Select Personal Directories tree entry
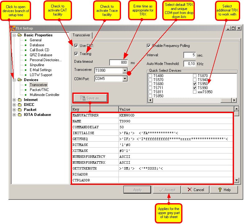Screen dimensions: 251x224 (x=46, y=60)
